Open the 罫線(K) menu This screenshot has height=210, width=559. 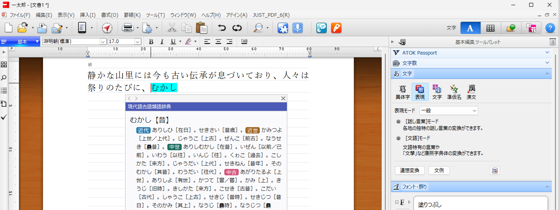coord(132,15)
